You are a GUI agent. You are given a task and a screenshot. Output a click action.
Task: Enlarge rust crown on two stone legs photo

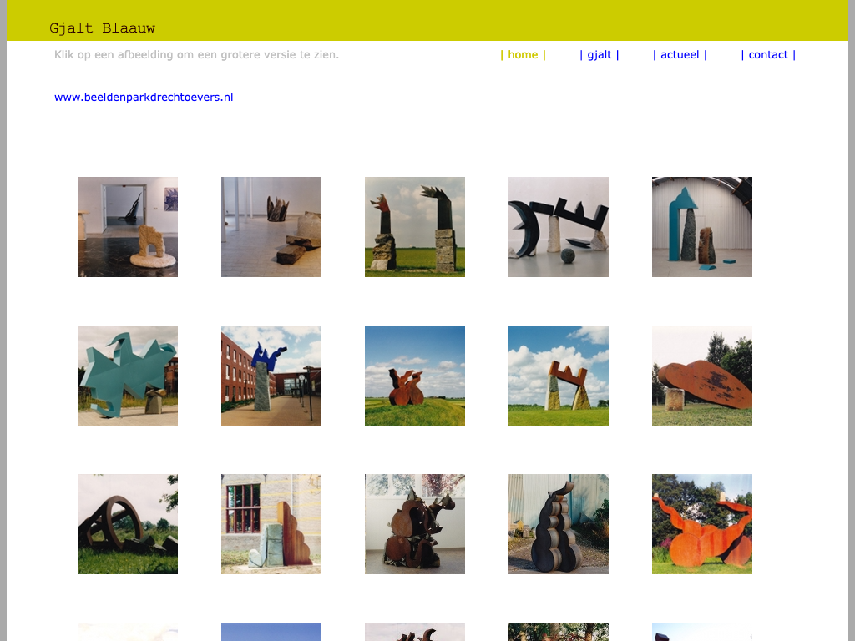(x=559, y=376)
